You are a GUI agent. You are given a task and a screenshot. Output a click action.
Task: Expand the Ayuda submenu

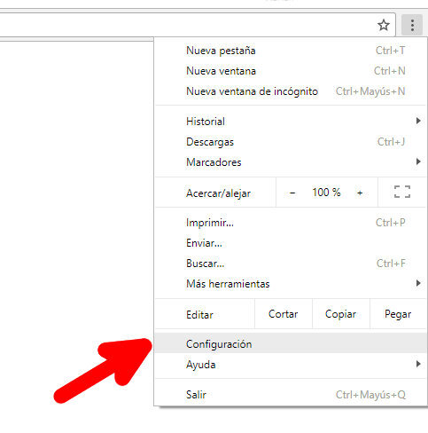[291, 364]
